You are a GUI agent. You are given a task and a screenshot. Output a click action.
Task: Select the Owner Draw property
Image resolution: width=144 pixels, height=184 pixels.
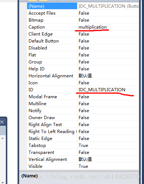[52, 118]
